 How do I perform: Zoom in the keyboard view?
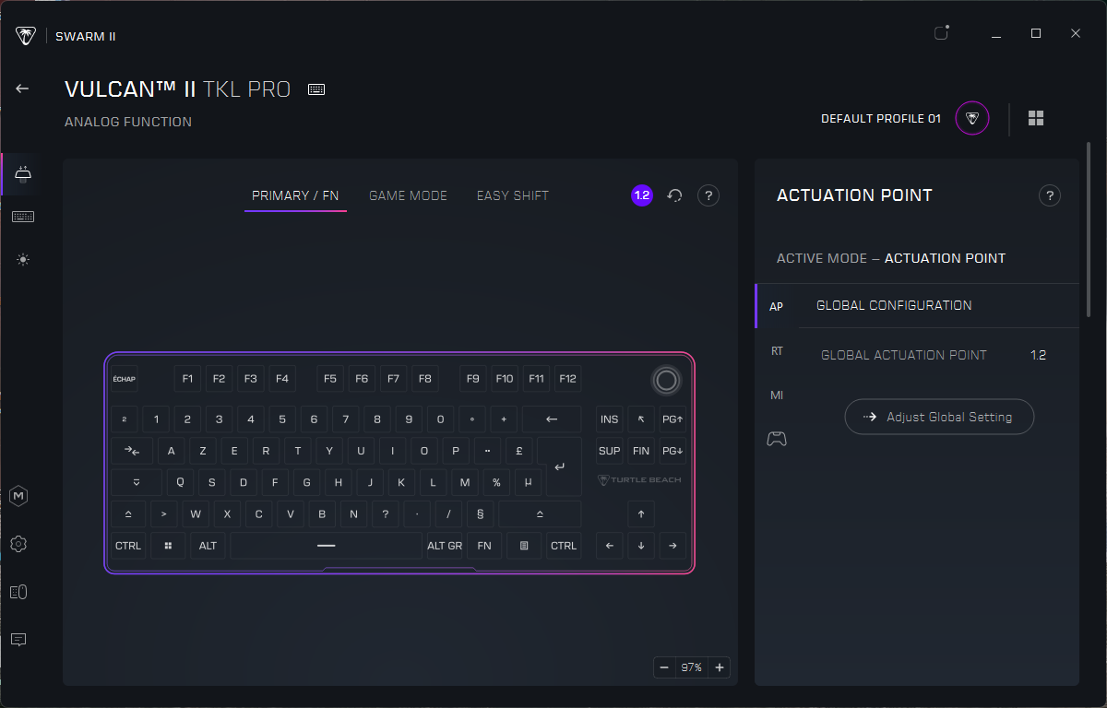coord(720,667)
